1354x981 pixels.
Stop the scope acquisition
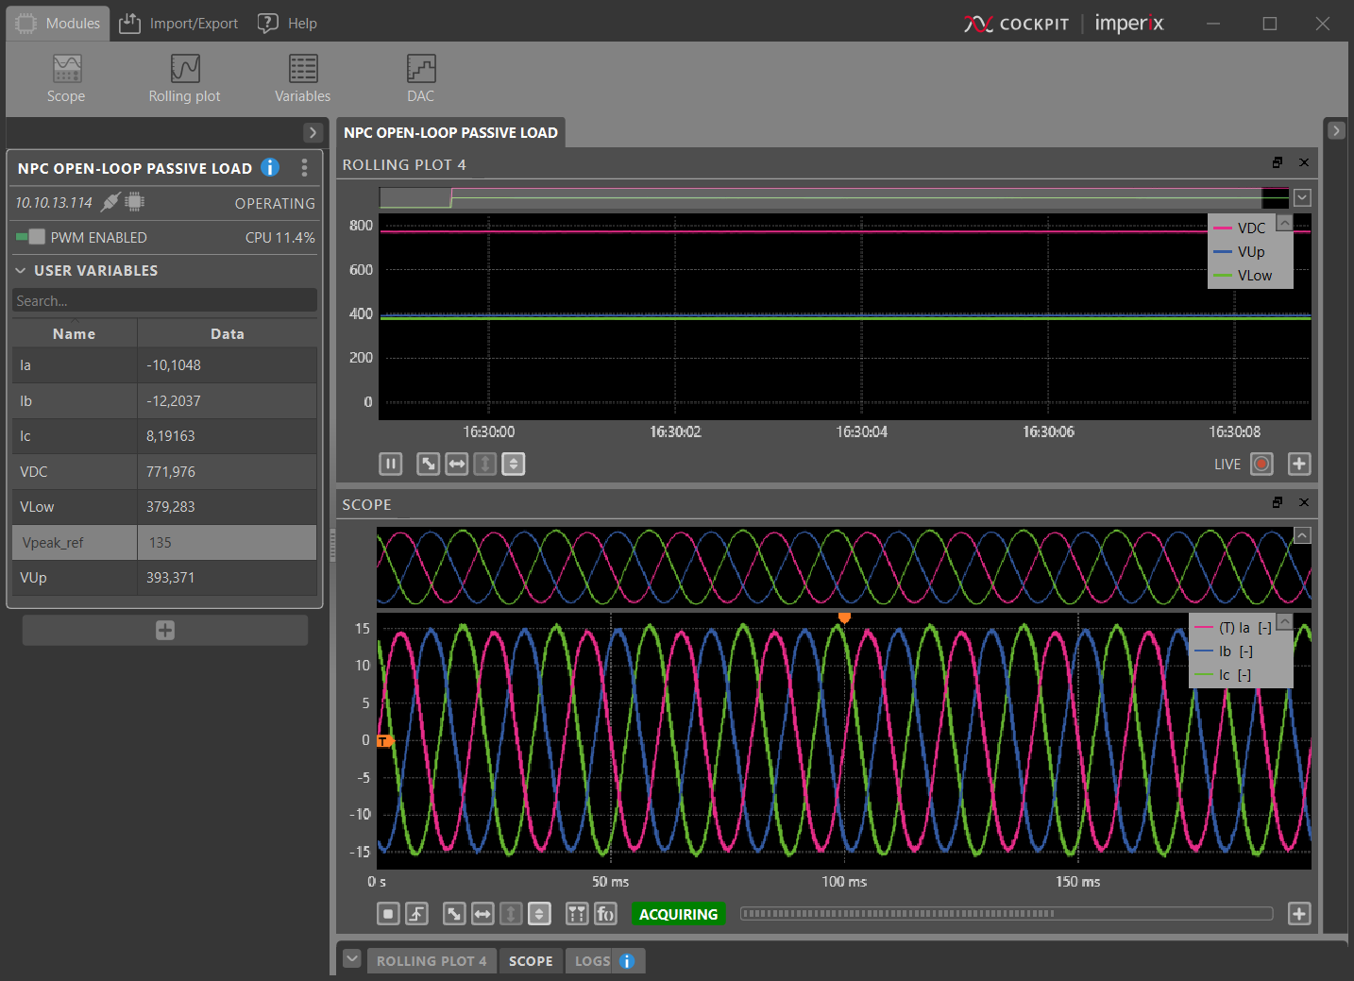[x=388, y=914]
